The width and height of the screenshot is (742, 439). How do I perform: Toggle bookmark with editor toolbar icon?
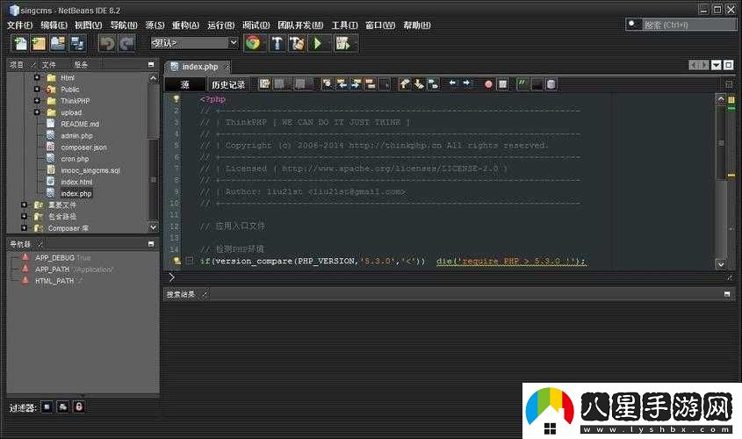point(433,84)
